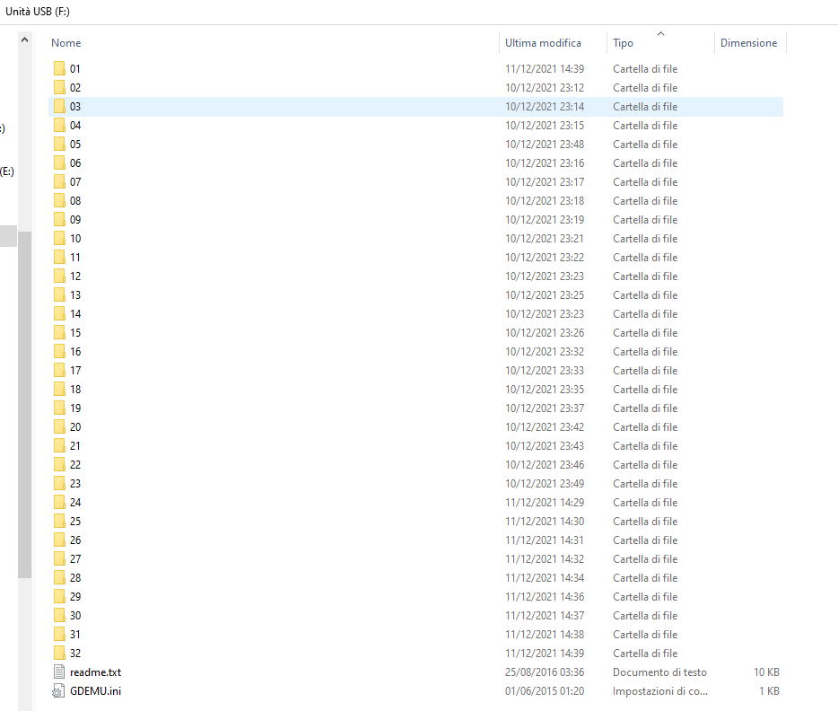Select folder named 26
This screenshot has height=711, width=838.
click(75, 540)
